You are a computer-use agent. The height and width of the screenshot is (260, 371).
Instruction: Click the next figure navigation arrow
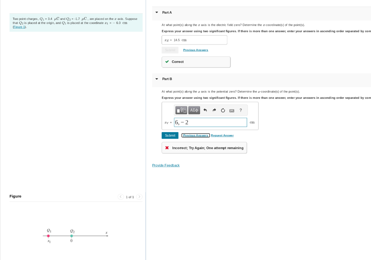(x=139, y=197)
